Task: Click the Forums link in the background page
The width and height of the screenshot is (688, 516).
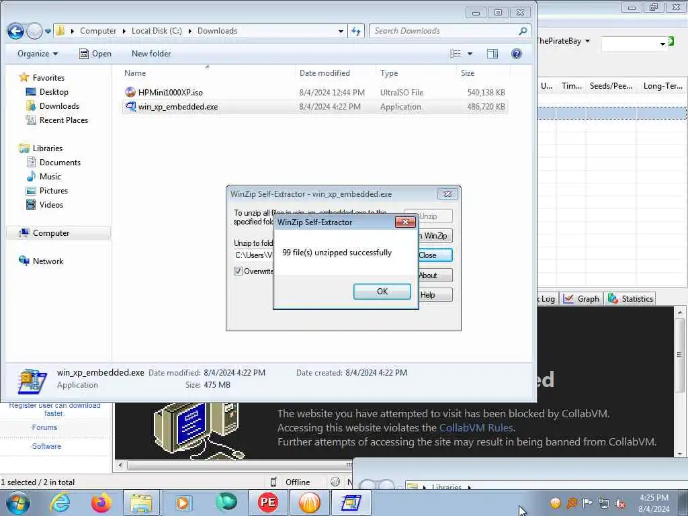Action: click(44, 427)
